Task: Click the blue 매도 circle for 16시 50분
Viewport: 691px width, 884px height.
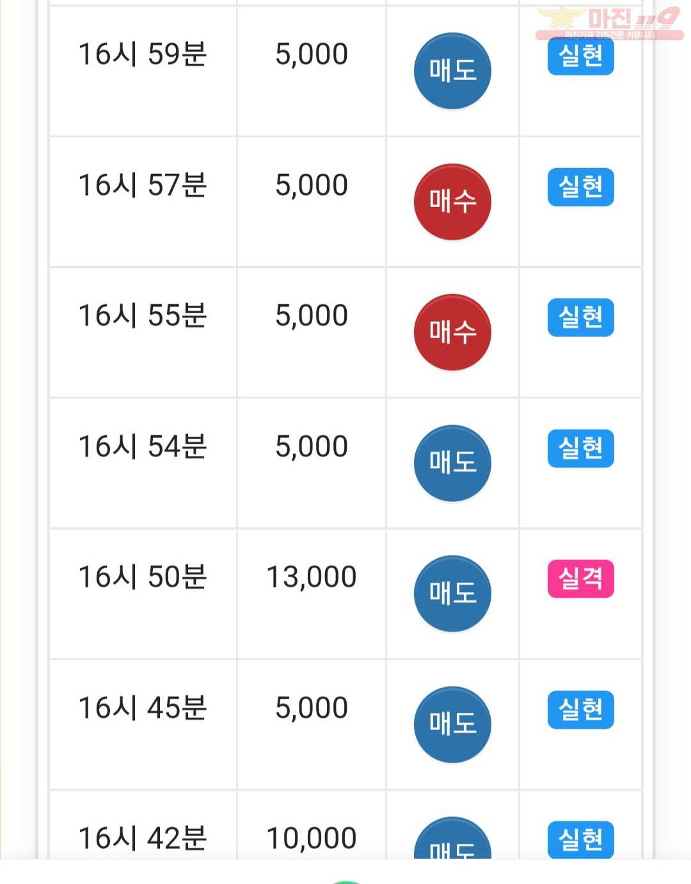Action: click(x=452, y=594)
